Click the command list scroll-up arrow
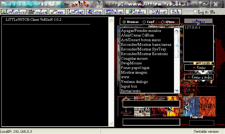The width and height of the screenshot is (225, 134). [177, 31]
